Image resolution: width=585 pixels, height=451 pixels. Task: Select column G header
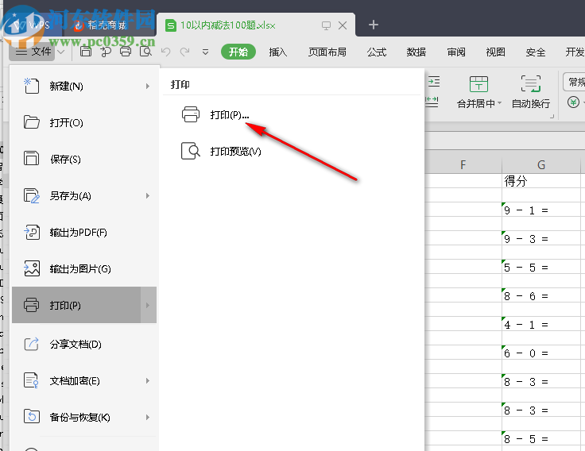(x=541, y=164)
